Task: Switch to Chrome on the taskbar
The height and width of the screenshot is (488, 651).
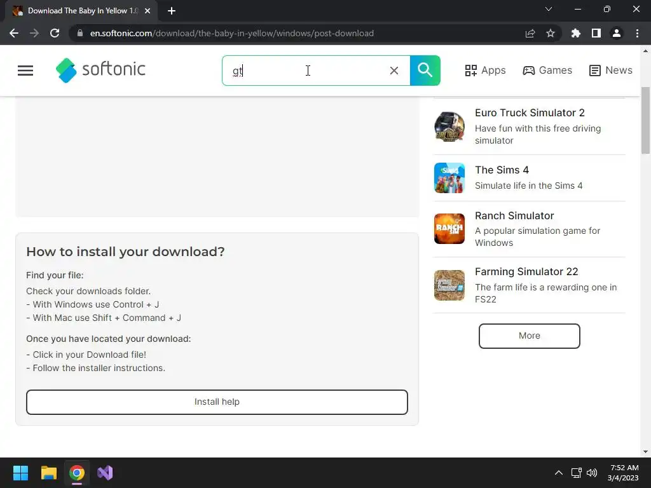Action: 77,473
